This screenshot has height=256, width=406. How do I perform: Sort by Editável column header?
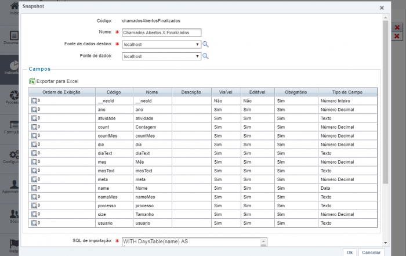coord(258,92)
